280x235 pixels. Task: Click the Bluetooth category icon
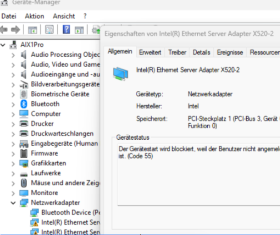coord(24,104)
